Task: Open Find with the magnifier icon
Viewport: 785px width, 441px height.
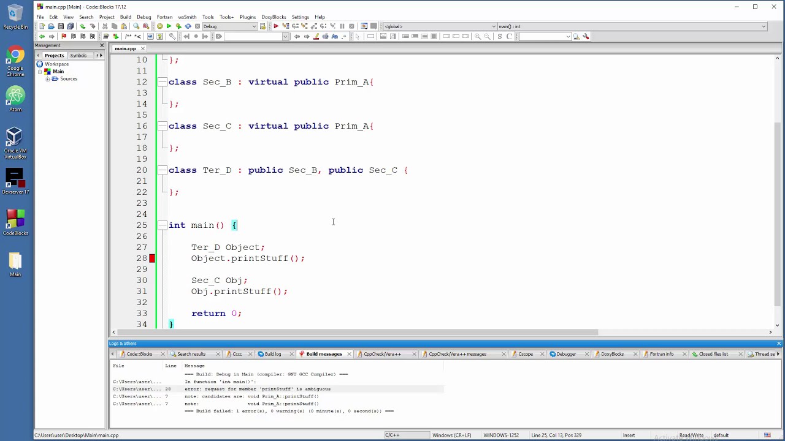Action: click(x=136, y=26)
